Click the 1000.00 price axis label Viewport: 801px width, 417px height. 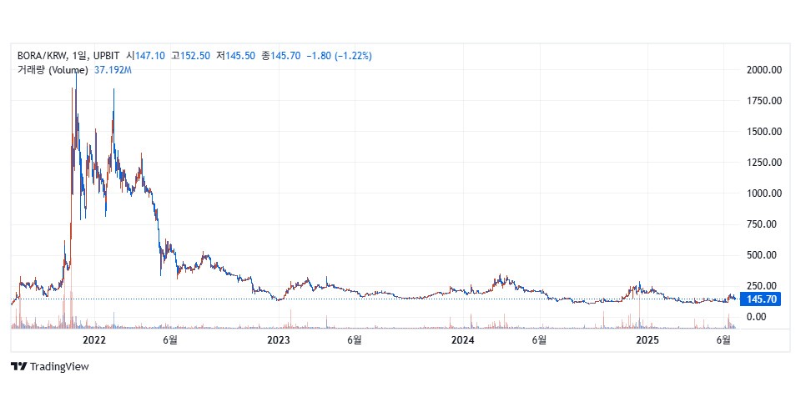(763, 193)
